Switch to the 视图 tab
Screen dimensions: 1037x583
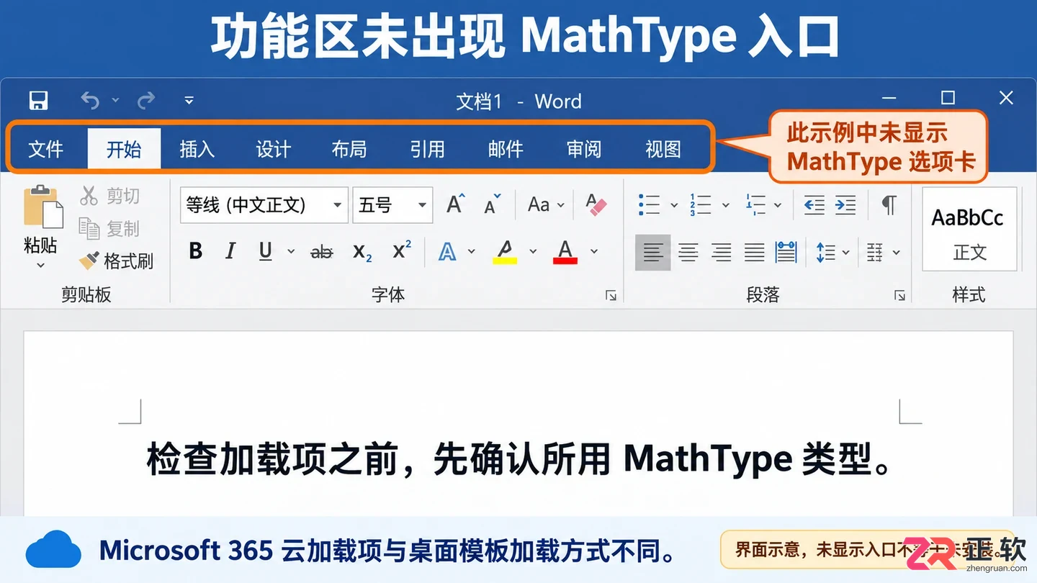[663, 149]
